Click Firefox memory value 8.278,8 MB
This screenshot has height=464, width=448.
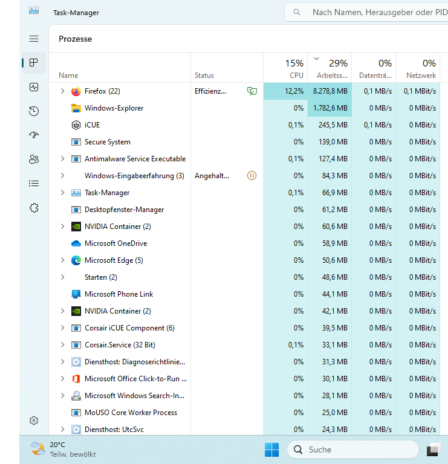pos(330,91)
